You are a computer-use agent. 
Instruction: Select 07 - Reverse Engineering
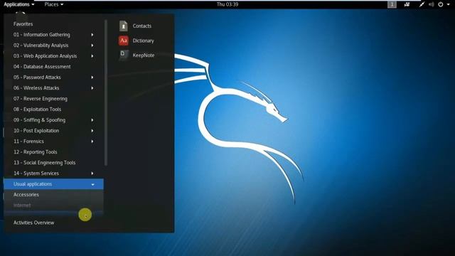pos(40,99)
